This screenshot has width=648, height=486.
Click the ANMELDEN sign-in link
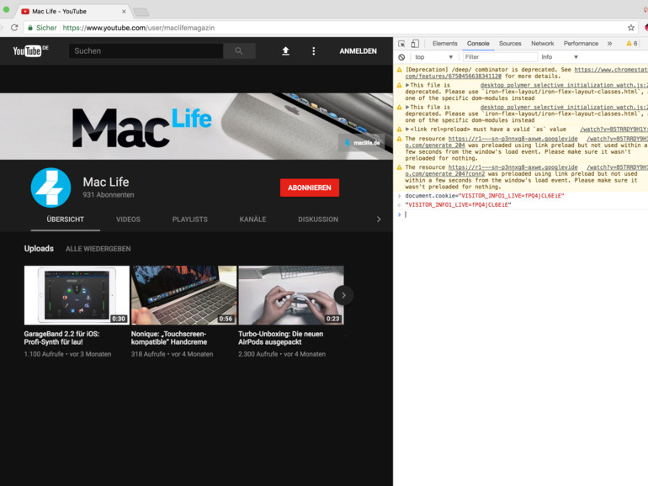[x=358, y=51]
